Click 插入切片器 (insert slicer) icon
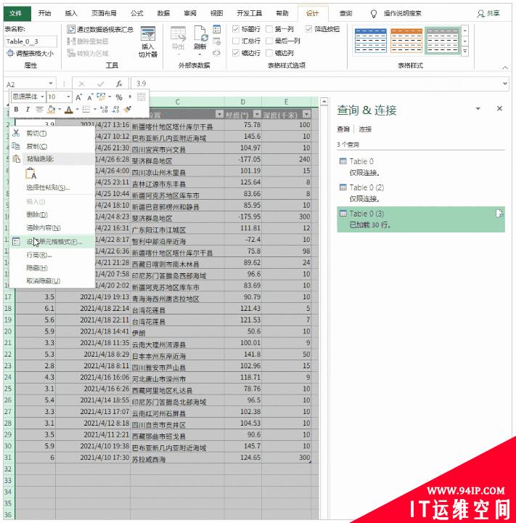 tap(147, 34)
